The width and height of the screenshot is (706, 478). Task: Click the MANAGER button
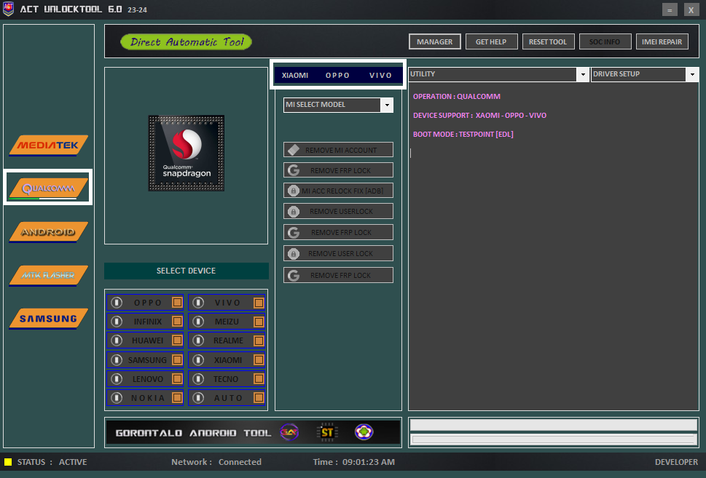(x=434, y=41)
